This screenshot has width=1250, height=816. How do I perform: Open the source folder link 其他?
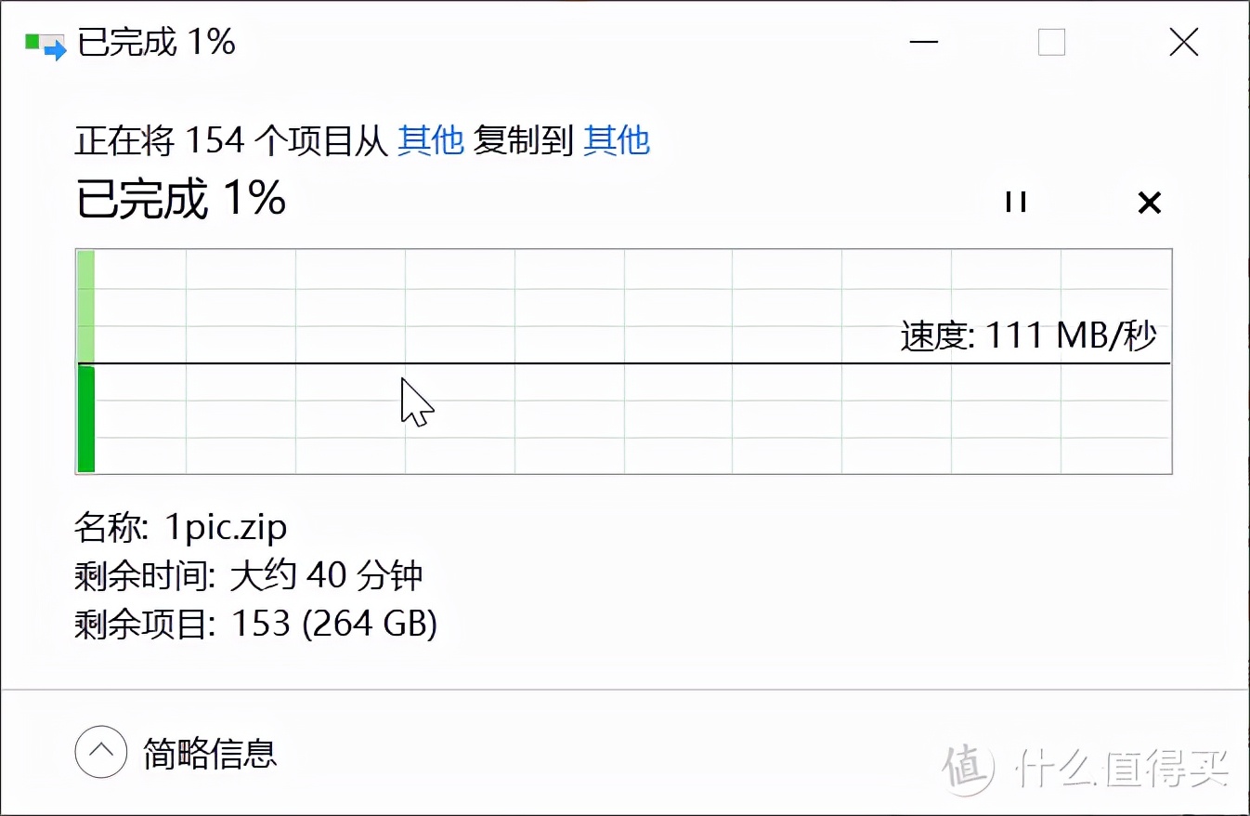(x=430, y=140)
